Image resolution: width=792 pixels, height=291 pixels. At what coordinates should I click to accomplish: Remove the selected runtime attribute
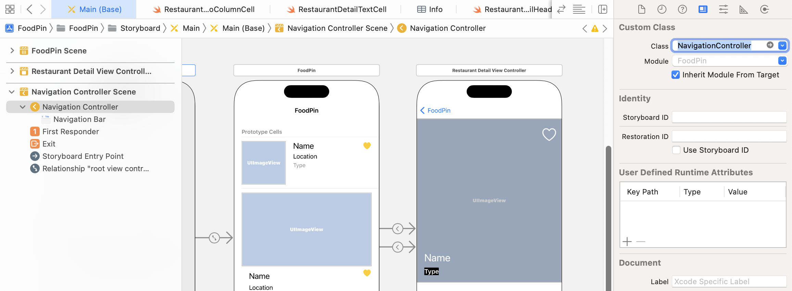click(641, 242)
